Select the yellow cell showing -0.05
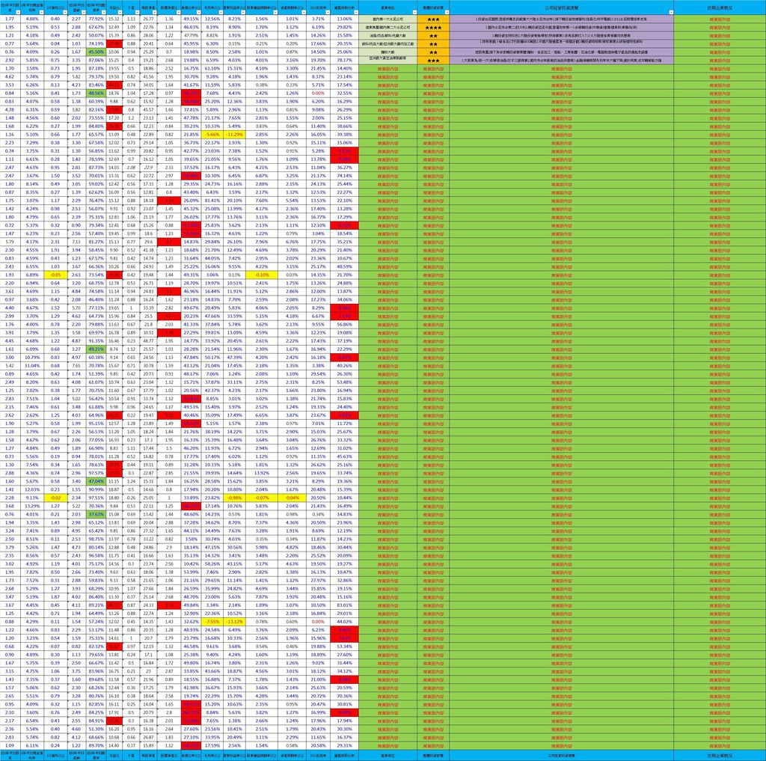The image size is (766, 761). coord(55,275)
